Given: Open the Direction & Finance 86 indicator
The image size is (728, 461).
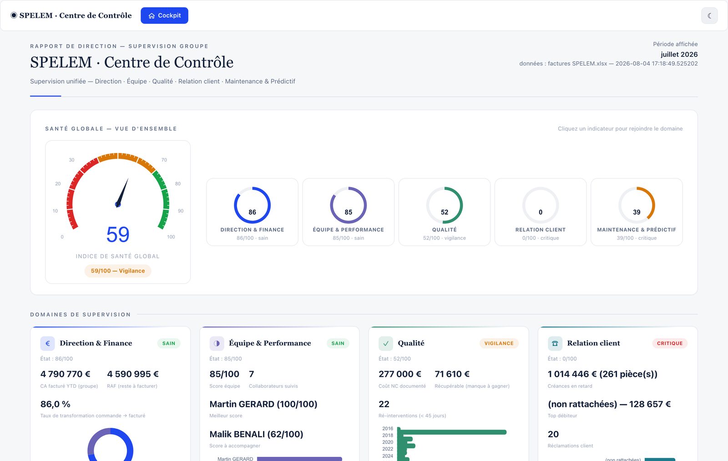Looking at the screenshot, I should 252,212.
